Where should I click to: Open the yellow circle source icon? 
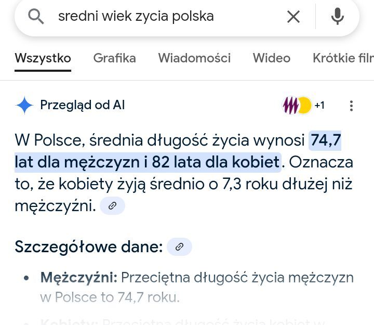(x=304, y=106)
